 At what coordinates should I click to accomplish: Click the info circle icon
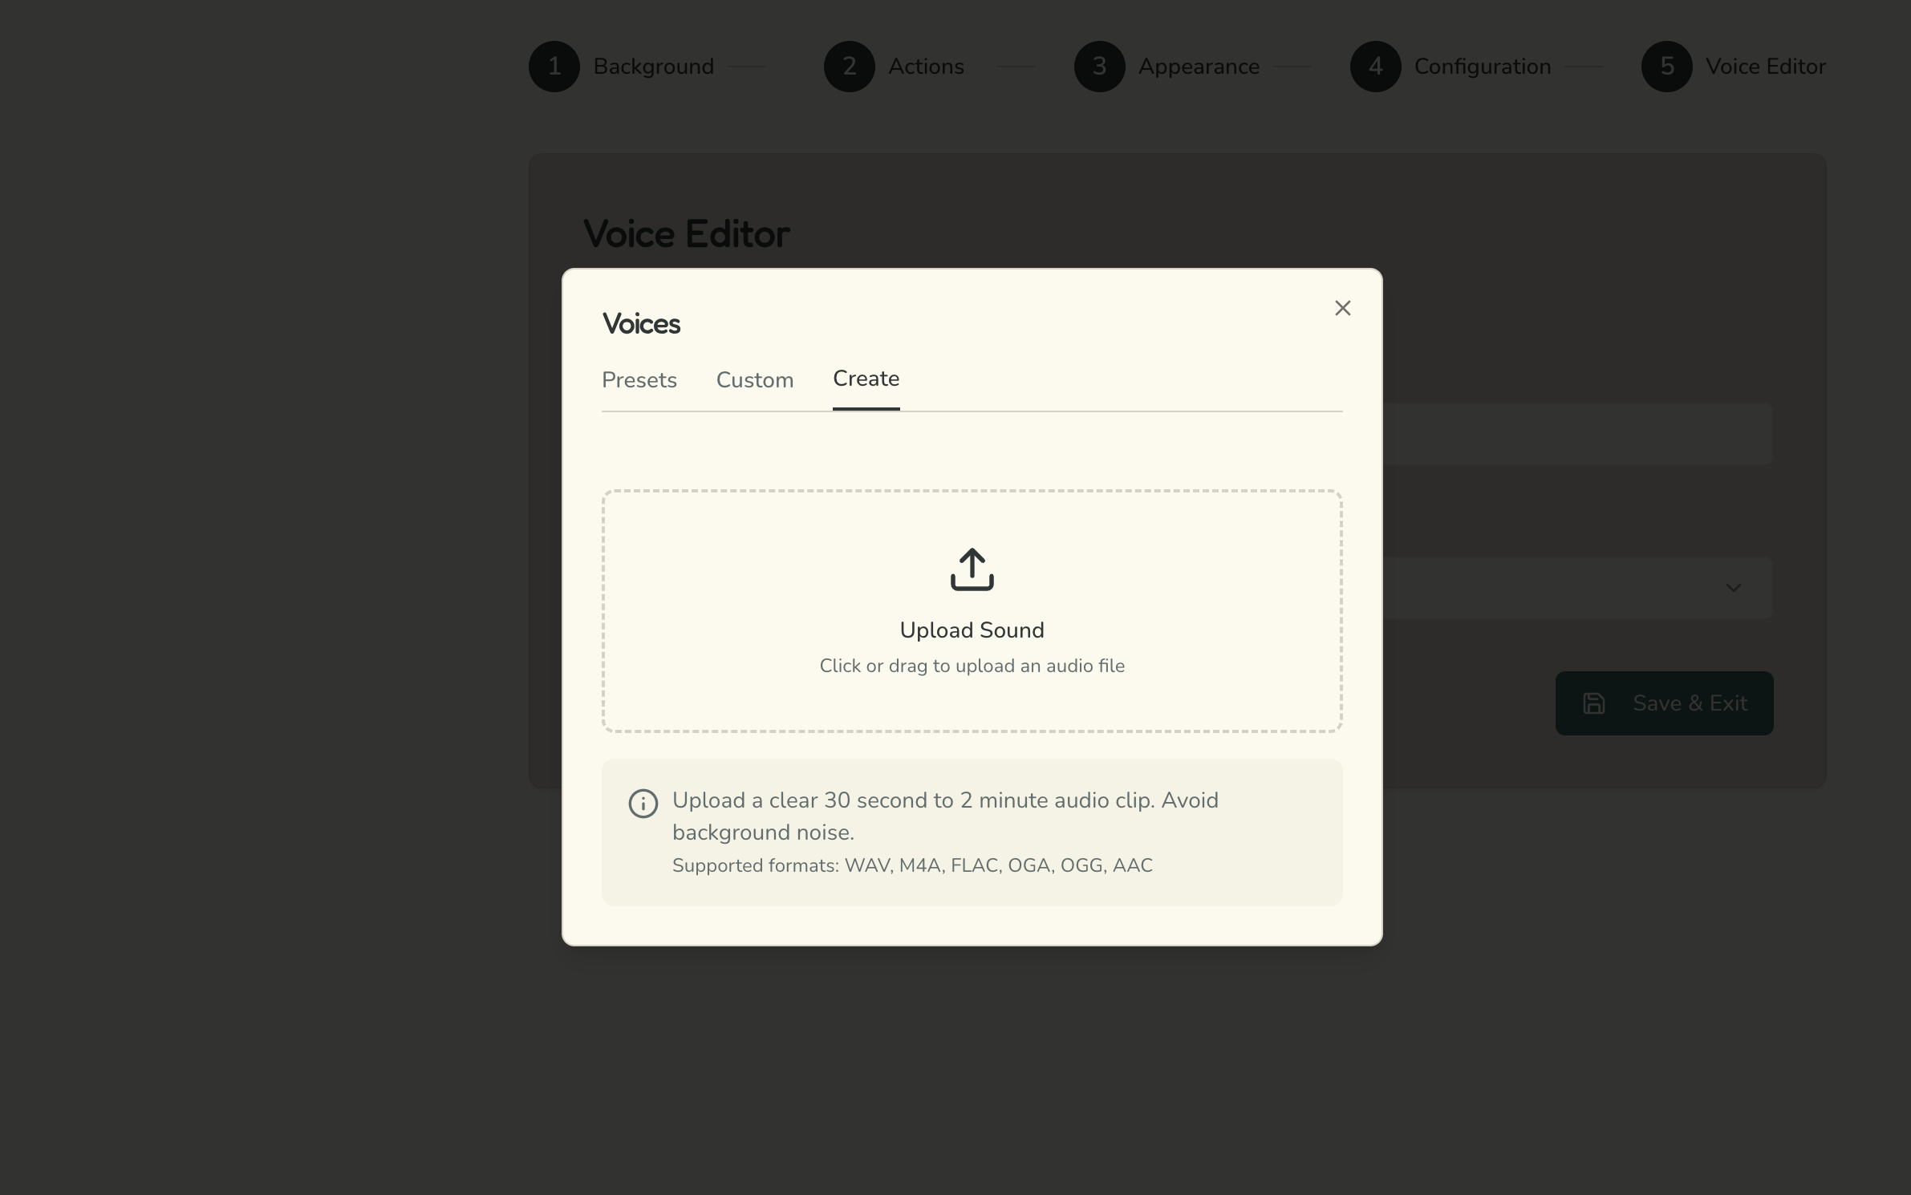point(643,803)
